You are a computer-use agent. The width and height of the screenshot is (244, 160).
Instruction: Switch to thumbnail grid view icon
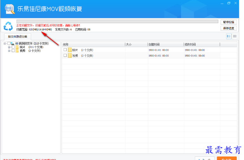click(x=235, y=36)
